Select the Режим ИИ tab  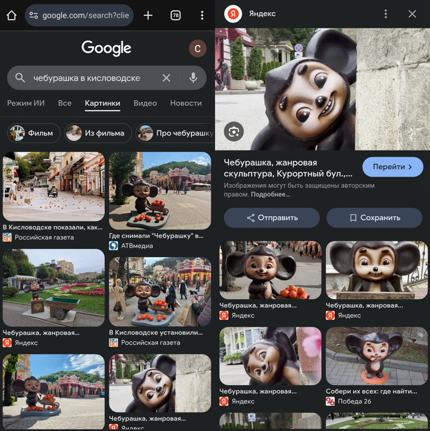click(26, 103)
